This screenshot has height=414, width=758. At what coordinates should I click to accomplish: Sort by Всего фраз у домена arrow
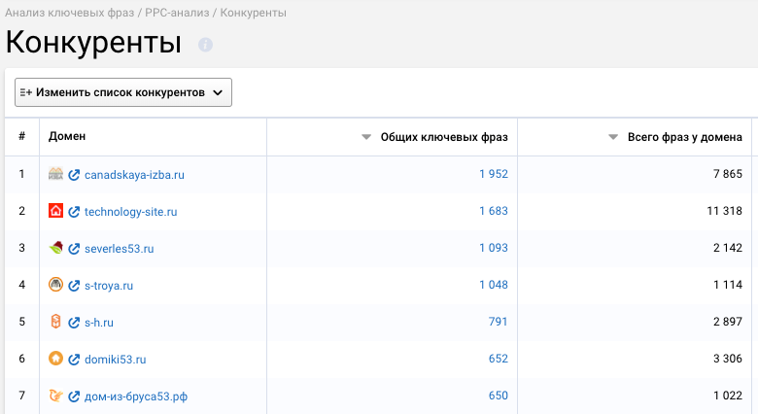click(x=613, y=137)
